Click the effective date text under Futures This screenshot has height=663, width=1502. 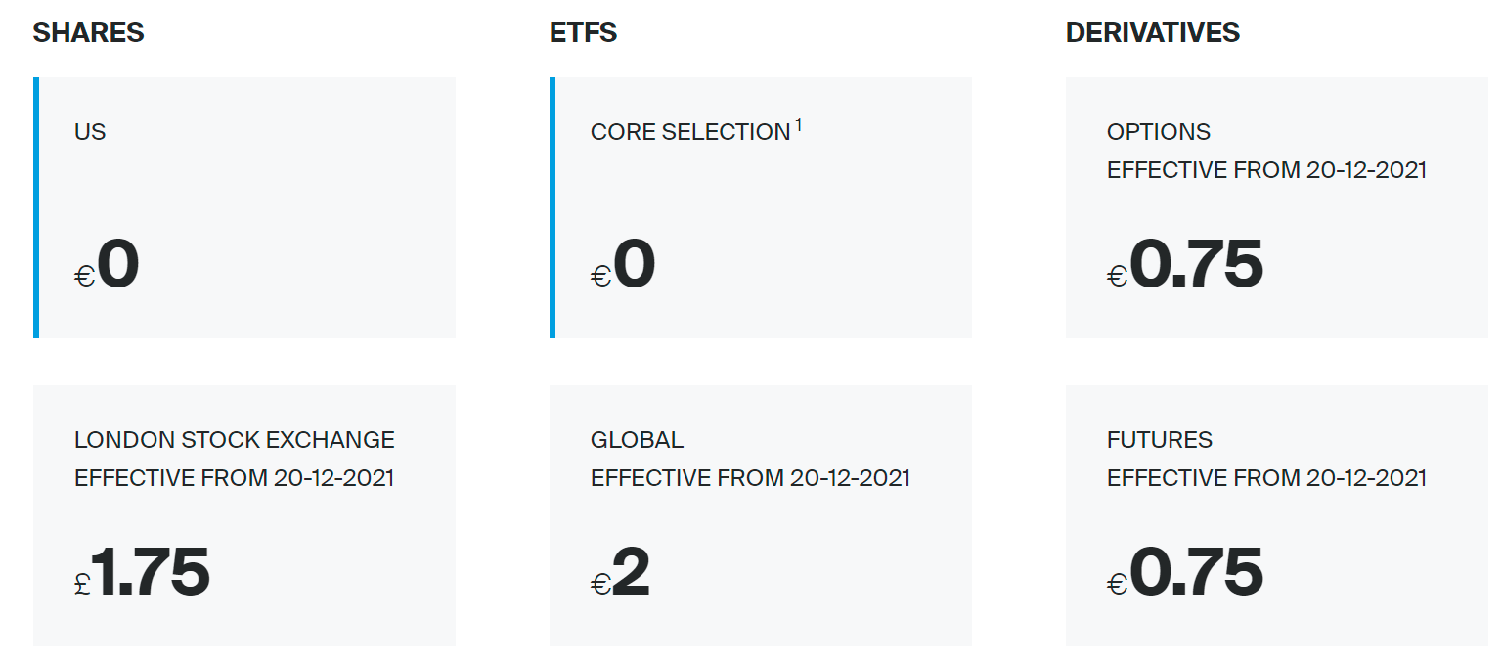pos(1266,478)
